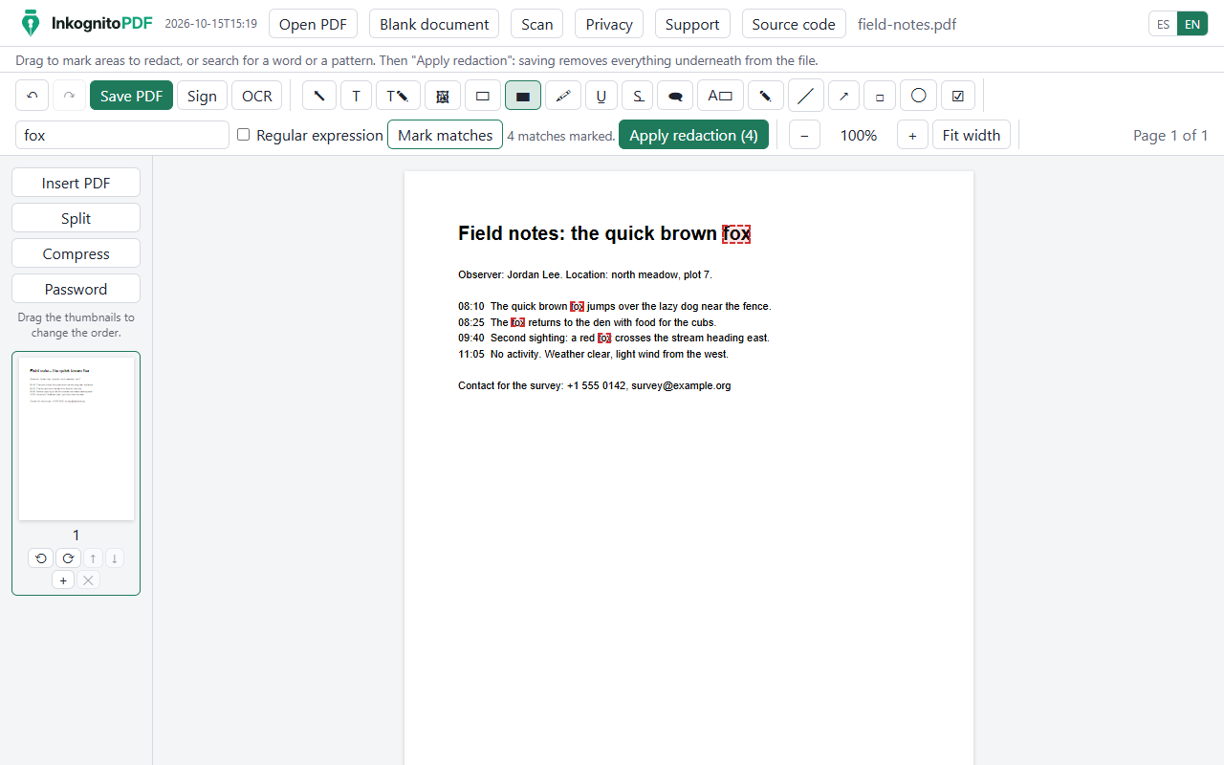Select the underline U tool

click(x=601, y=96)
